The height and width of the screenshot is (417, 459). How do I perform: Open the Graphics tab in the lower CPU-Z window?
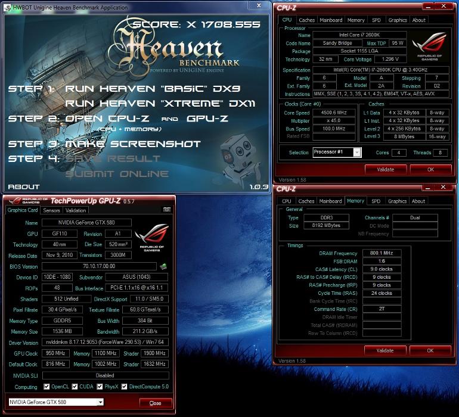pyautogui.click(x=397, y=201)
